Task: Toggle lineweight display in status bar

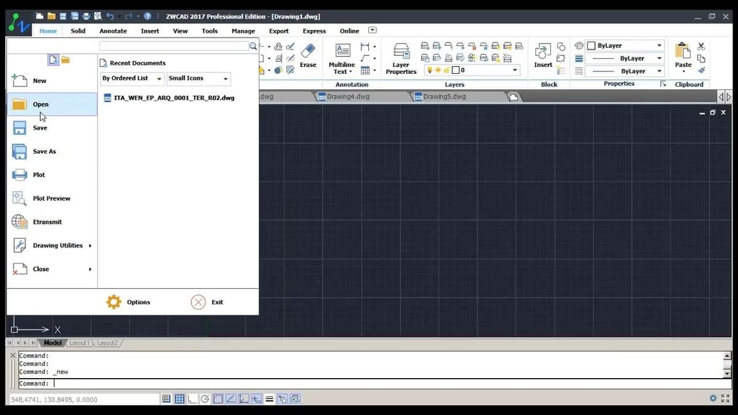Action: click(x=269, y=399)
